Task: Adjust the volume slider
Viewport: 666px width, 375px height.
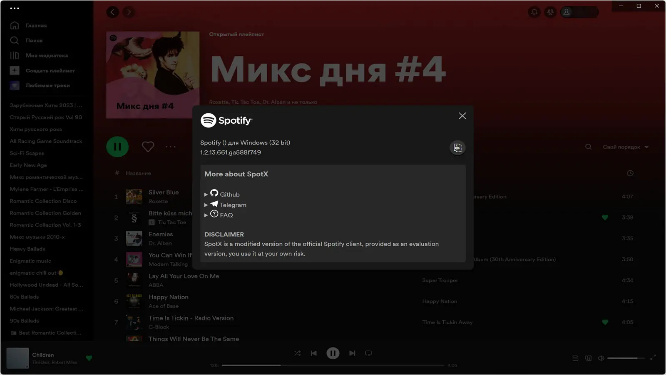Action: (626, 358)
